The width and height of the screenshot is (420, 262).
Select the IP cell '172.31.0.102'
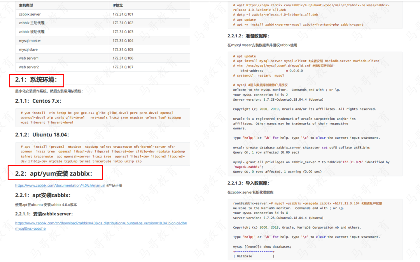[x=149, y=23]
